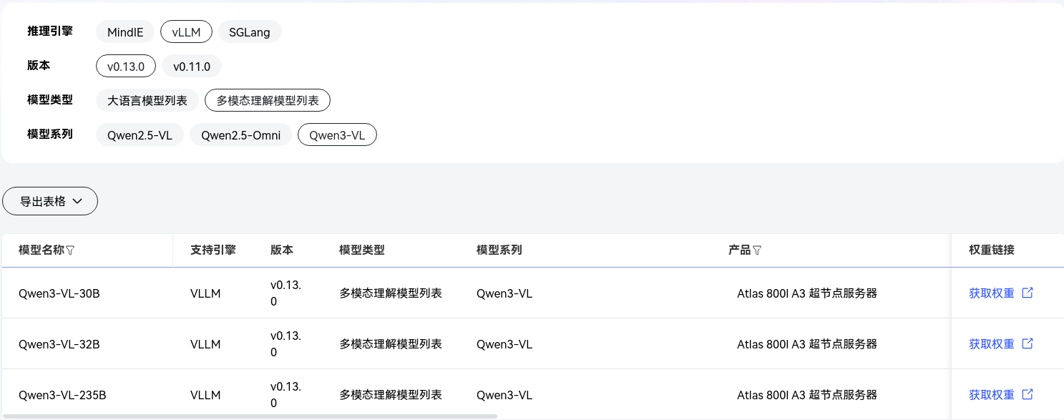Filter by 多模态理解模型列表 model type
This screenshot has width=1064, height=420.
[x=268, y=101]
